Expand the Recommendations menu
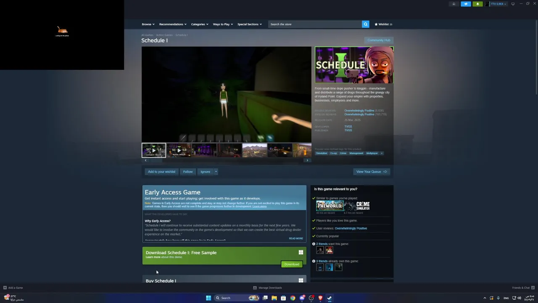The width and height of the screenshot is (538, 303). [173, 24]
